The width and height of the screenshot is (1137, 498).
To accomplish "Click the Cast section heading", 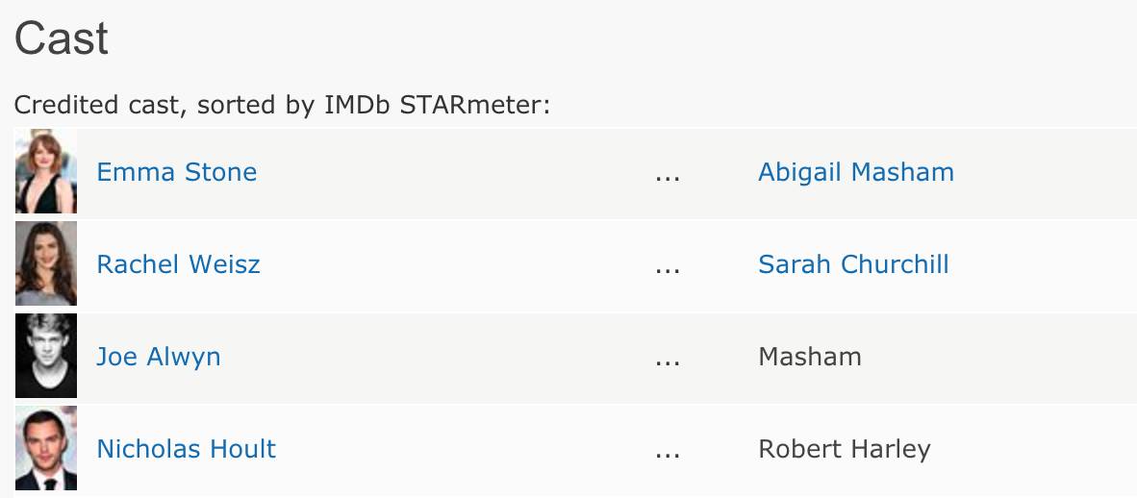I will [62, 37].
